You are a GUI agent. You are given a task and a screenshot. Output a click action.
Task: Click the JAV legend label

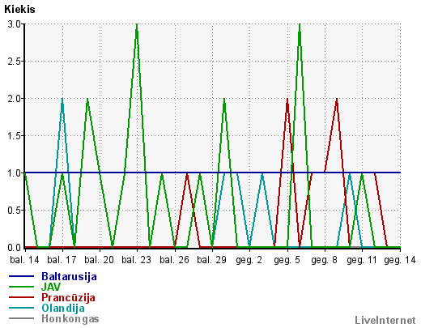point(51,287)
